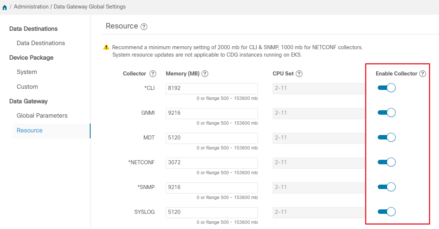This screenshot has width=439, height=229.
Task: Go to Global Parameters settings
Action: click(x=42, y=115)
